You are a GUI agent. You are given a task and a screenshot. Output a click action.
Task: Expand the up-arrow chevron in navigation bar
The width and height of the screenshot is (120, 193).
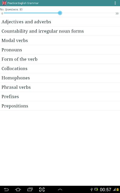pyautogui.click(x=60, y=190)
